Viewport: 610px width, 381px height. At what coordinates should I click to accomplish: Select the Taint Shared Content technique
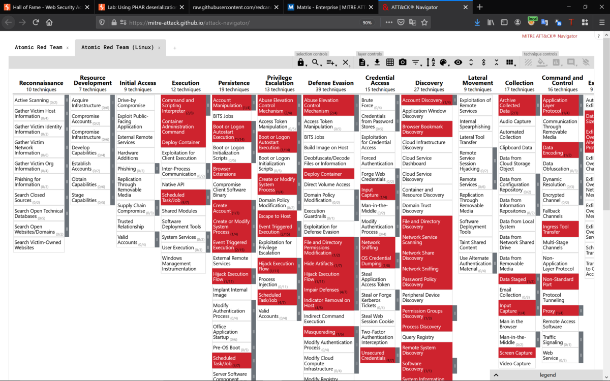[x=475, y=245]
